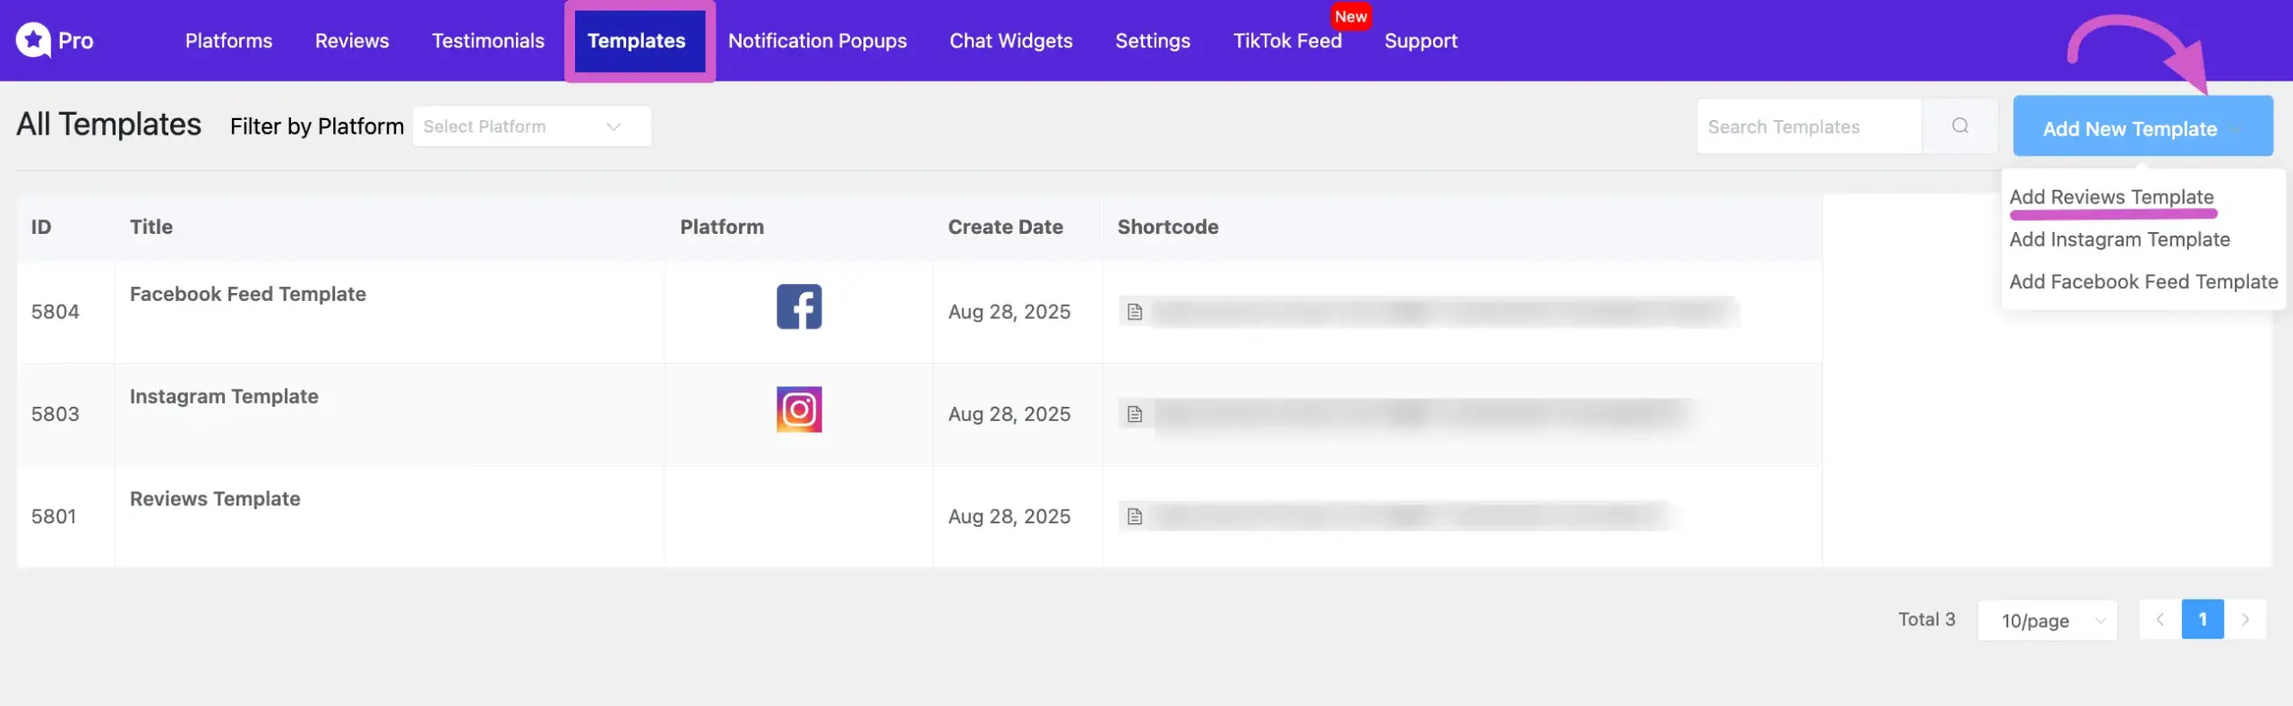Click the Instagram platform icon
This screenshot has width=2293, height=706.
tap(798, 409)
